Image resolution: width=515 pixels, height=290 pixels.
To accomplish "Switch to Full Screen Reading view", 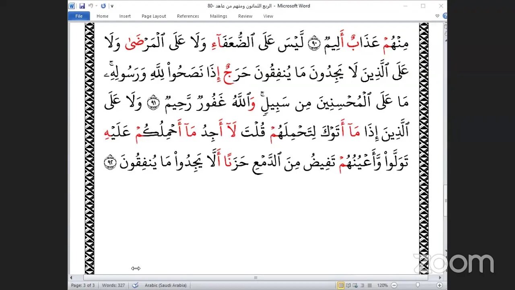I will point(348,285).
